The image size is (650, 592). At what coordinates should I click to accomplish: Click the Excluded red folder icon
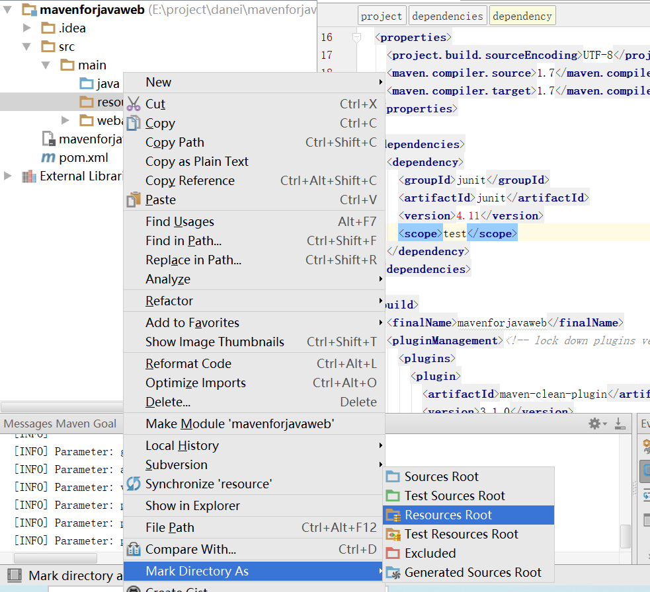pos(393,553)
